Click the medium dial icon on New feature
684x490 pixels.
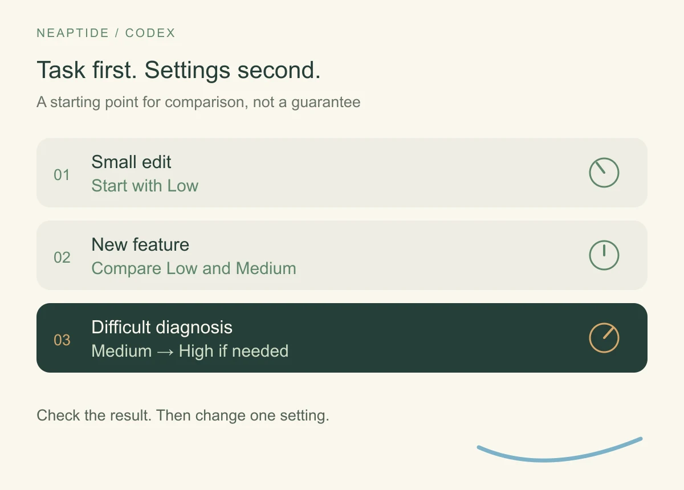(x=604, y=255)
